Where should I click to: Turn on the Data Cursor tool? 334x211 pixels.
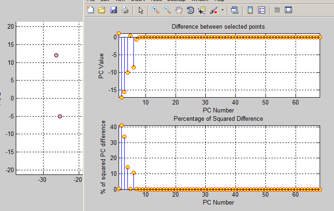click(x=202, y=10)
